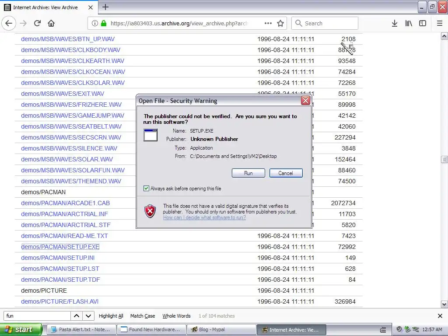Click the keyboard icon near system tray
This screenshot has width=448, height=336.
[383, 330]
